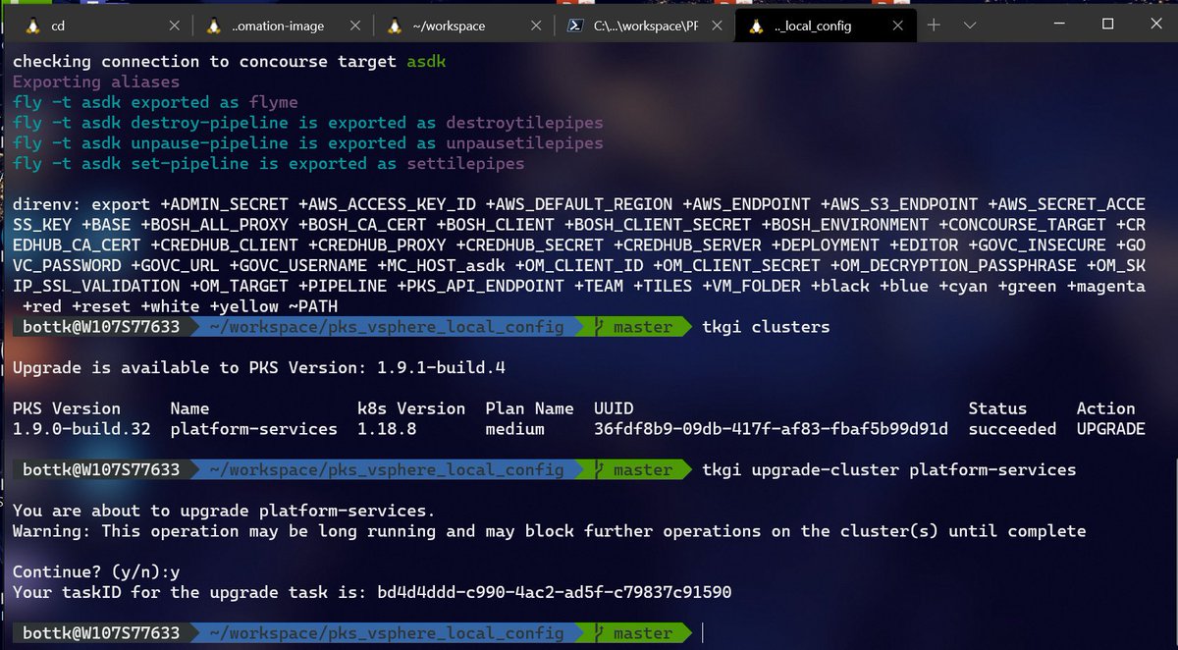This screenshot has width=1178, height=650.
Task: Click the 'UUID' column header
Action: coord(614,408)
